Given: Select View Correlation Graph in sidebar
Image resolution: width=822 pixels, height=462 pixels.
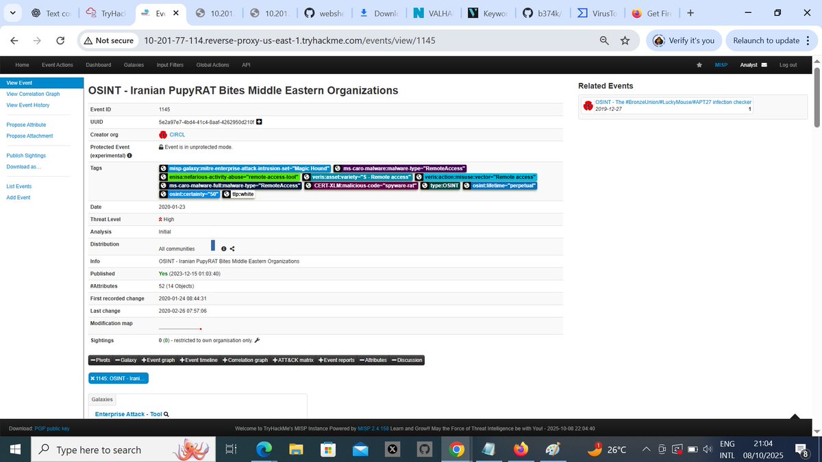Looking at the screenshot, I should click(33, 94).
